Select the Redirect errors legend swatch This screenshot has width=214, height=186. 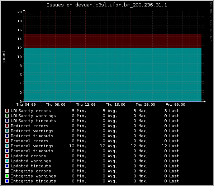(7, 126)
